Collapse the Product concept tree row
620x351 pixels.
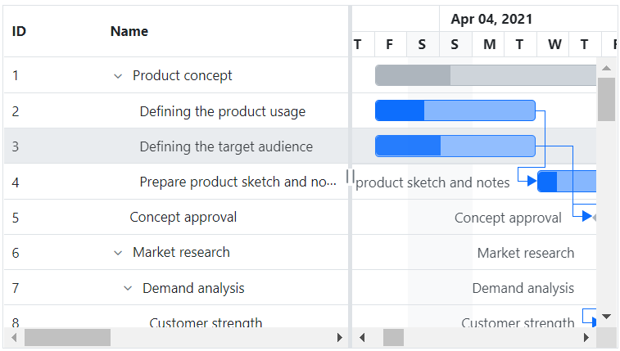tap(118, 76)
